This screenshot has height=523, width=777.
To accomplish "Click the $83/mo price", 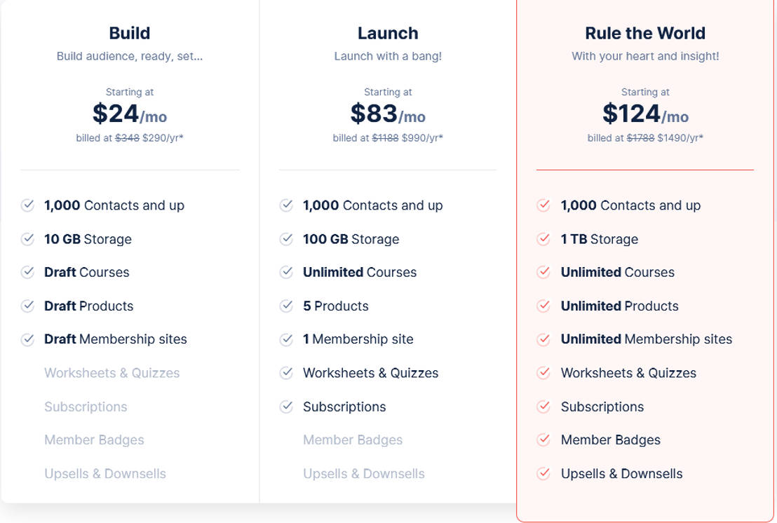I will pyautogui.click(x=388, y=114).
